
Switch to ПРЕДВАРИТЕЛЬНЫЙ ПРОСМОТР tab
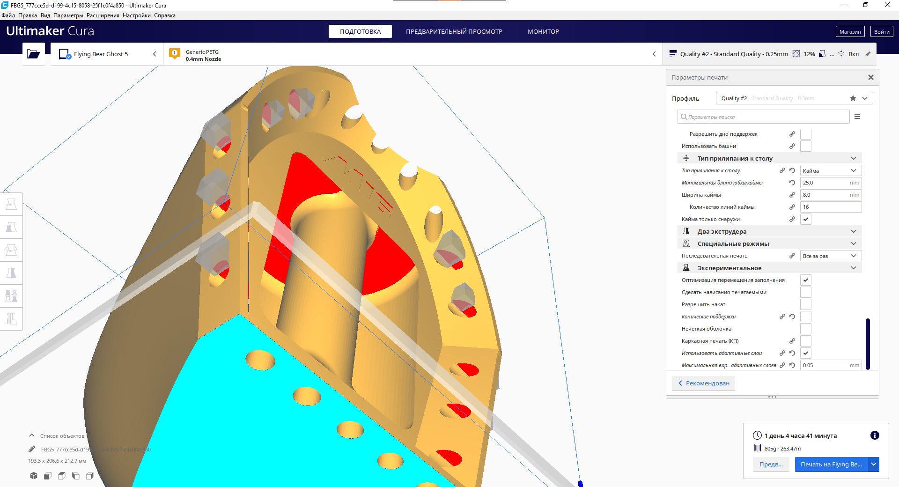coord(454,31)
